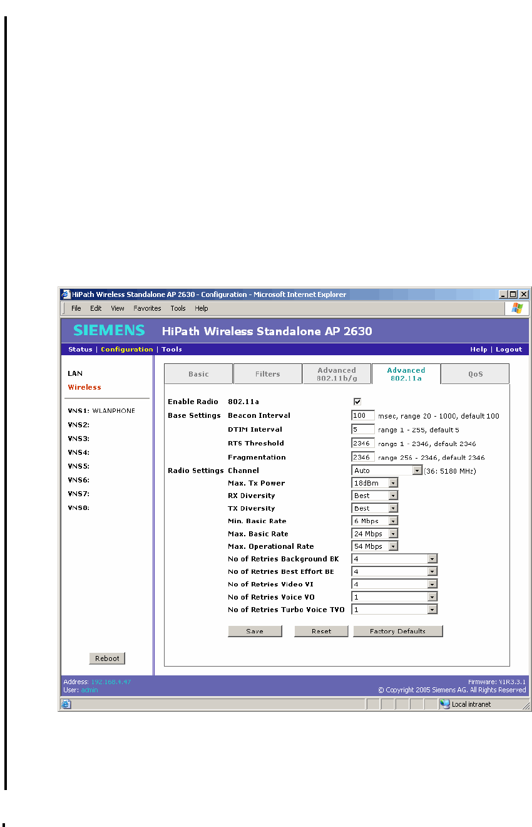Open No of Retries Turbo Voice TVO dropdown
This screenshot has height=827, width=532.
point(394,610)
